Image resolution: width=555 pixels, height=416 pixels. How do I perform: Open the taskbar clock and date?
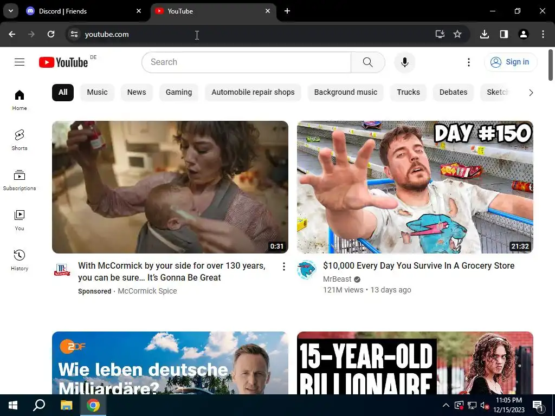click(x=509, y=405)
